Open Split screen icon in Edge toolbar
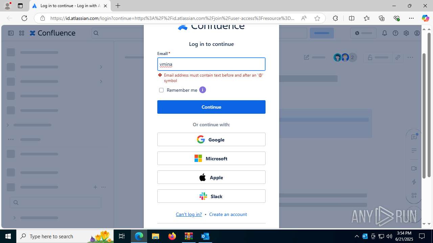 coord(351,18)
